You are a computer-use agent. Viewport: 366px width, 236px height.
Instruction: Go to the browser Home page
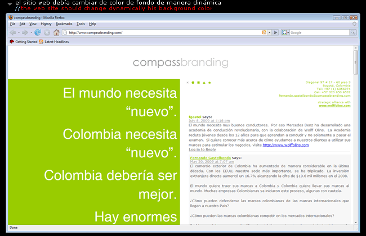click(x=56, y=33)
